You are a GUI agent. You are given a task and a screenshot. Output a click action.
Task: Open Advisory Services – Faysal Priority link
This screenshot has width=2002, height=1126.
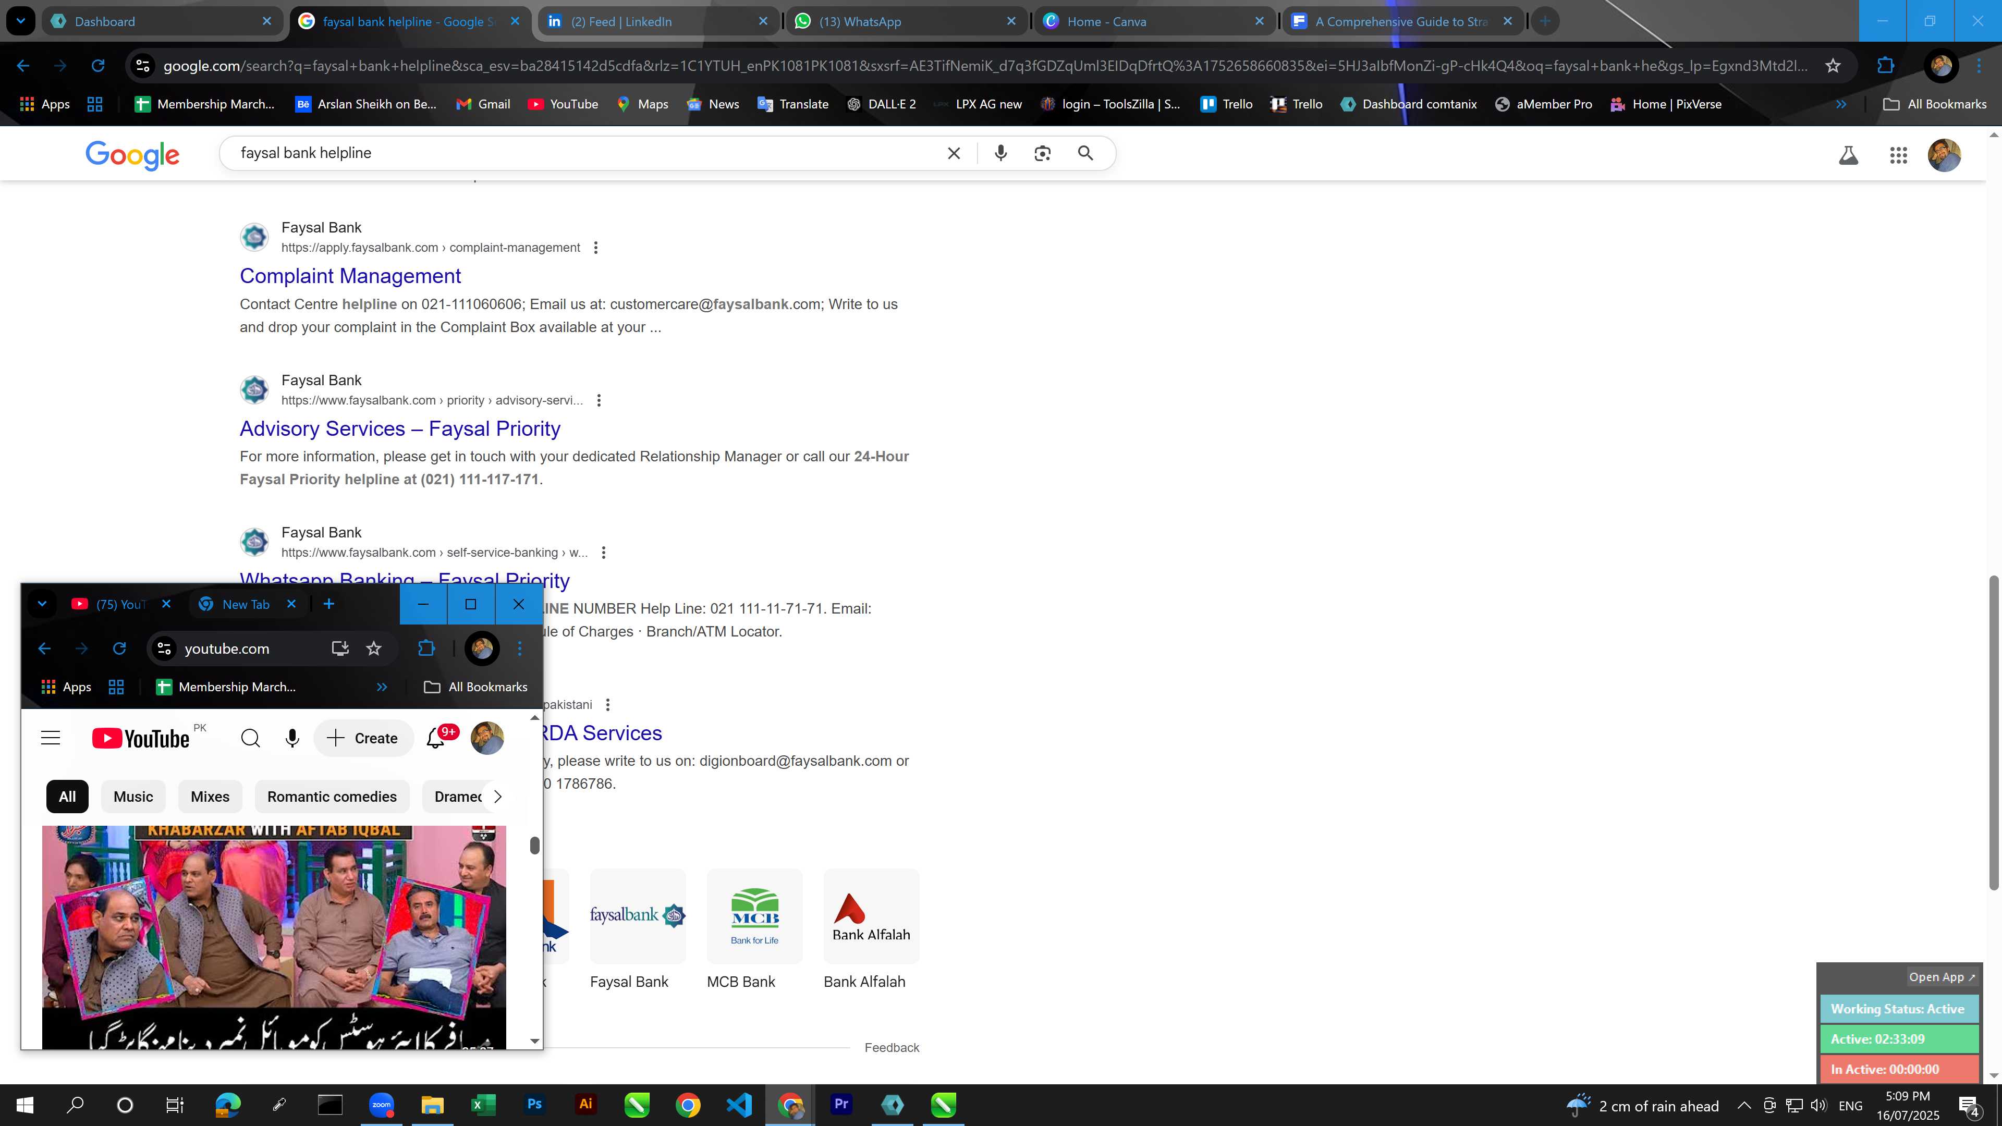pos(399,428)
